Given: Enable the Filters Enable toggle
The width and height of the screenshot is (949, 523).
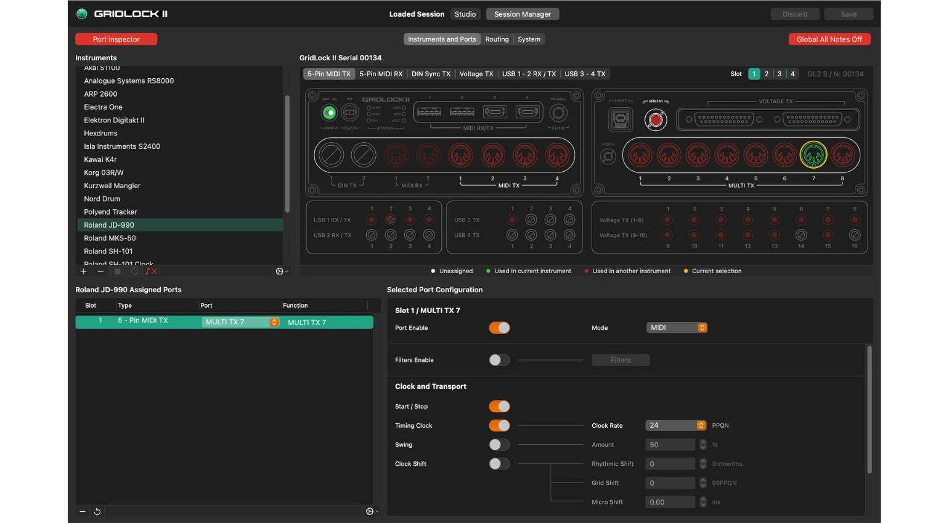Looking at the screenshot, I should pos(499,360).
